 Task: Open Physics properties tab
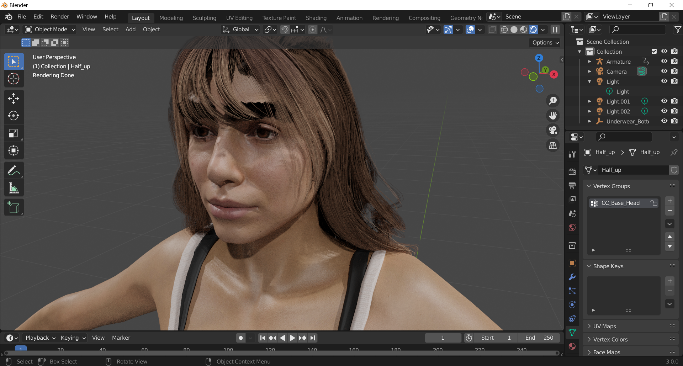tap(572, 305)
